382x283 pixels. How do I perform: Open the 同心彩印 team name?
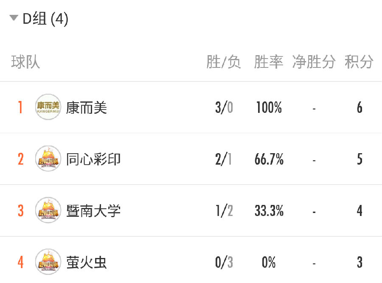[x=93, y=159]
